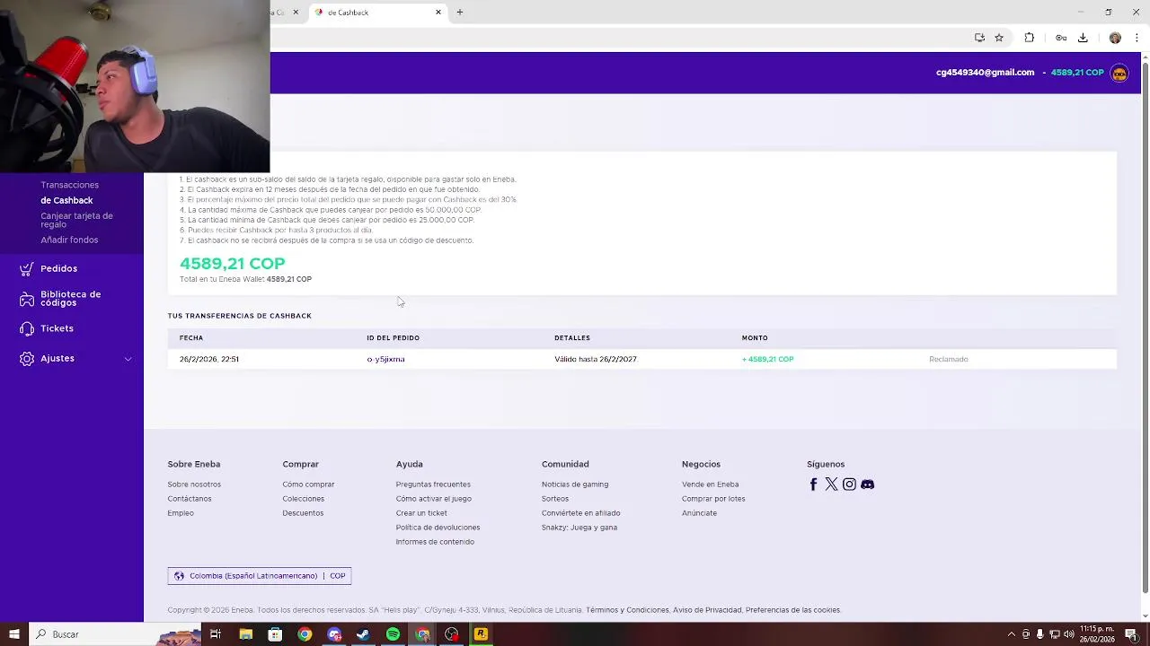Click the account email cg4549340@gmail.com
The image size is (1150, 646).
[x=985, y=73]
